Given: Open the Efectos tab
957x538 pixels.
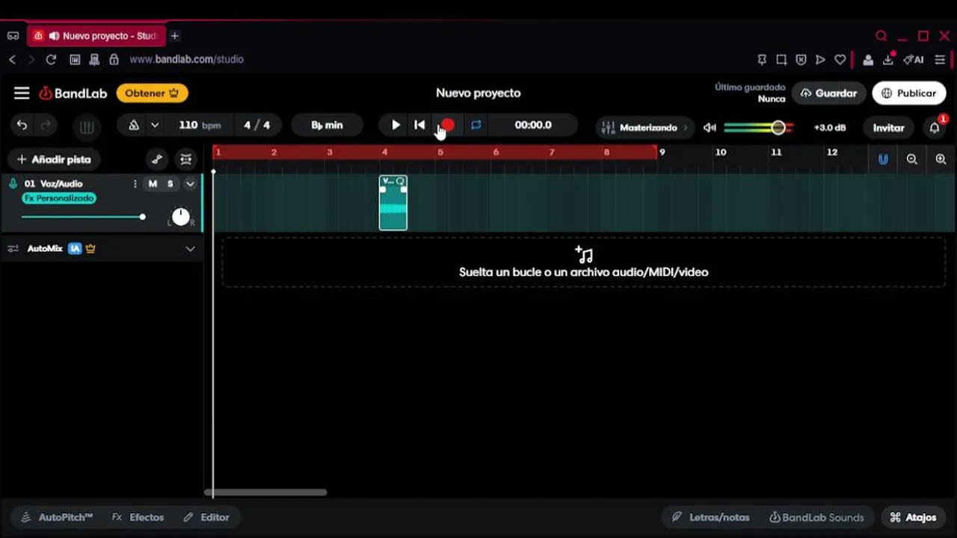Looking at the screenshot, I should tap(138, 517).
